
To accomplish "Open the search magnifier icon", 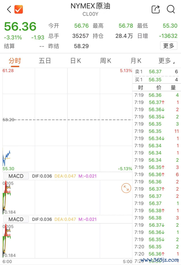I will pos(171,9).
